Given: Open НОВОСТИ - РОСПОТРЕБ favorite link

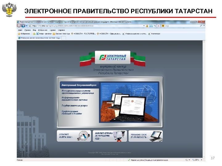Looking at the screenshot, I should (x=83, y=34).
